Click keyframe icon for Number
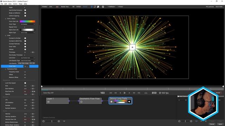225x126 pixels. (33, 105)
